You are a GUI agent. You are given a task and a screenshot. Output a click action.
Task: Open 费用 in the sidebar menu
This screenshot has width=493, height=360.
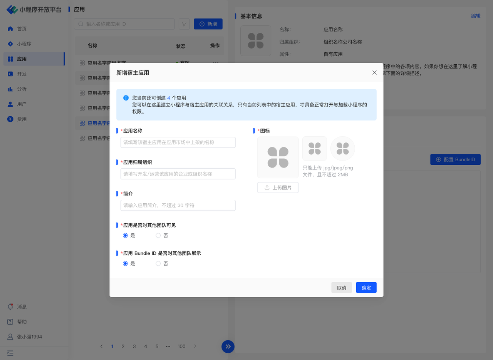(x=22, y=119)
